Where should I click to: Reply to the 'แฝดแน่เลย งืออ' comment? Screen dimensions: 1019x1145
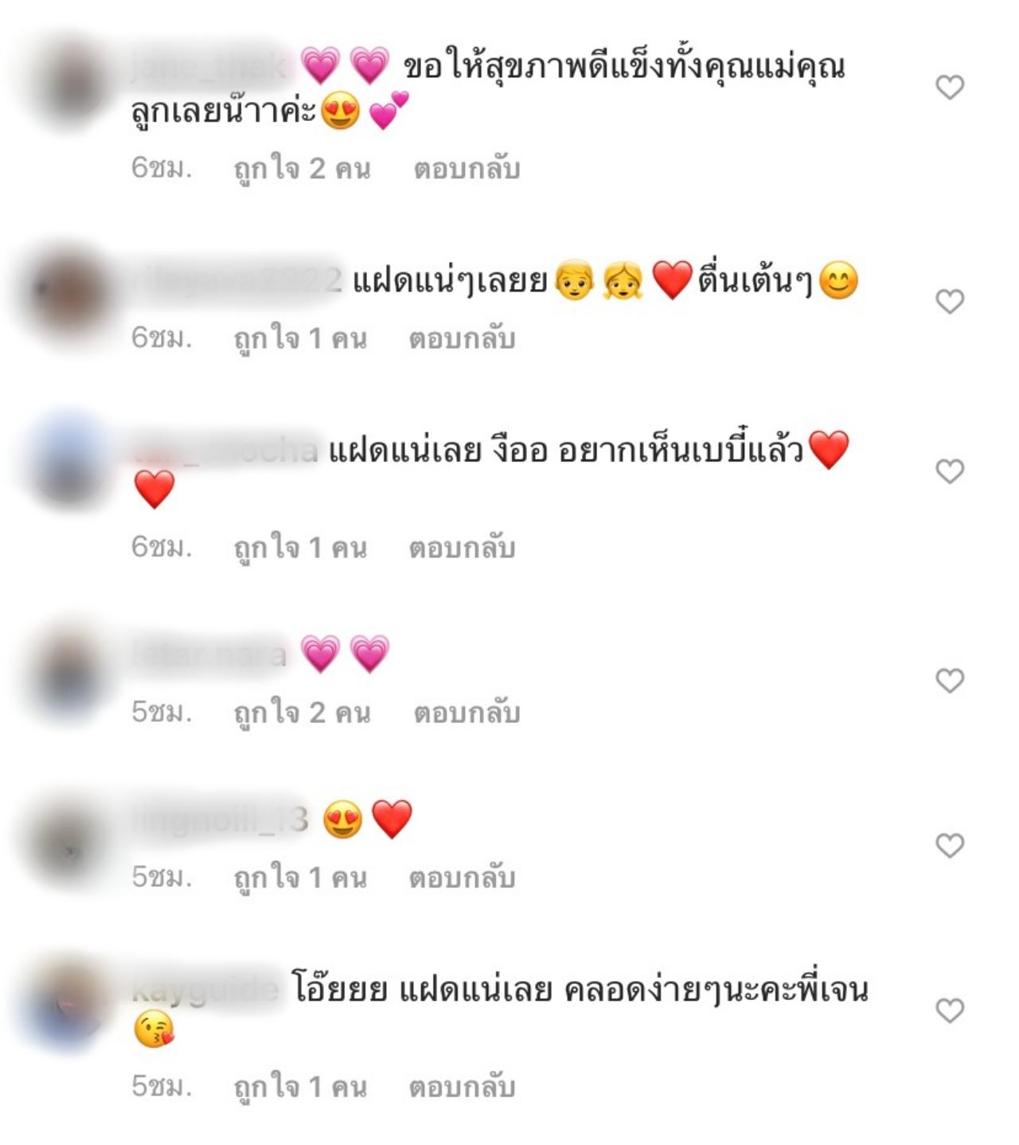[x=463, y=548]
